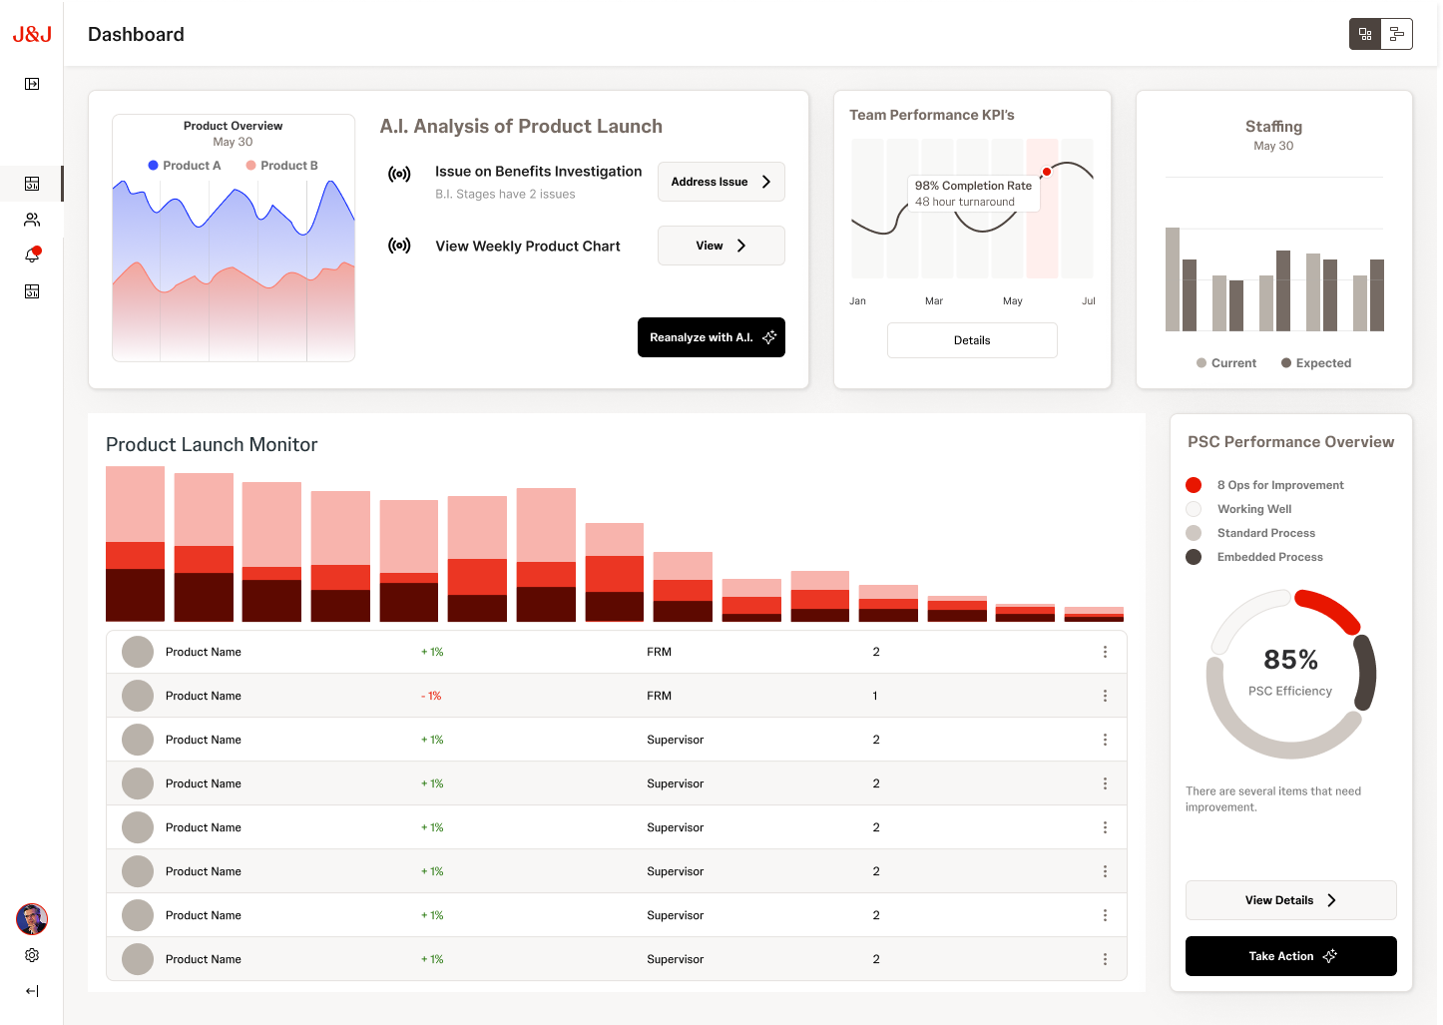Click the sign-out icon at sidebar bottom
Screen dimensions: 1443x1025
32,991
